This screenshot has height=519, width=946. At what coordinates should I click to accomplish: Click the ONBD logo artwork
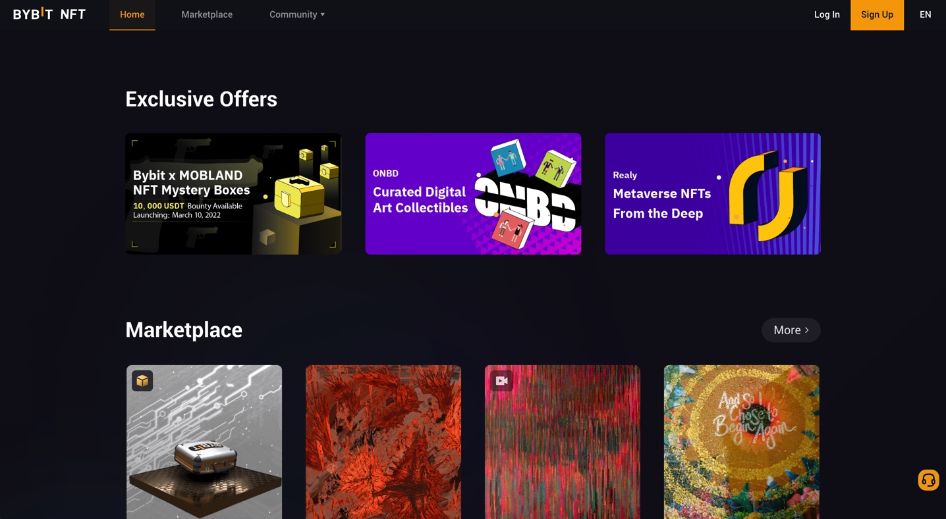525,195
